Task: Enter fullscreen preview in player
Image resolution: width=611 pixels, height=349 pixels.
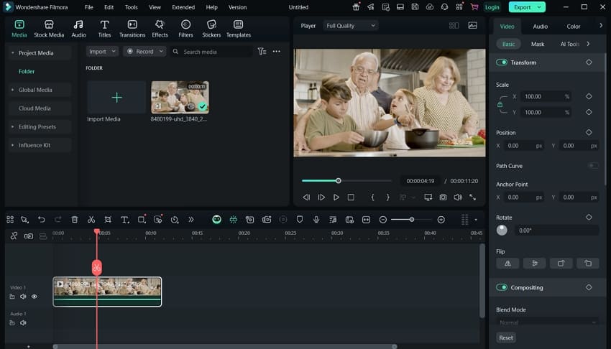Action: pos(473,197)
